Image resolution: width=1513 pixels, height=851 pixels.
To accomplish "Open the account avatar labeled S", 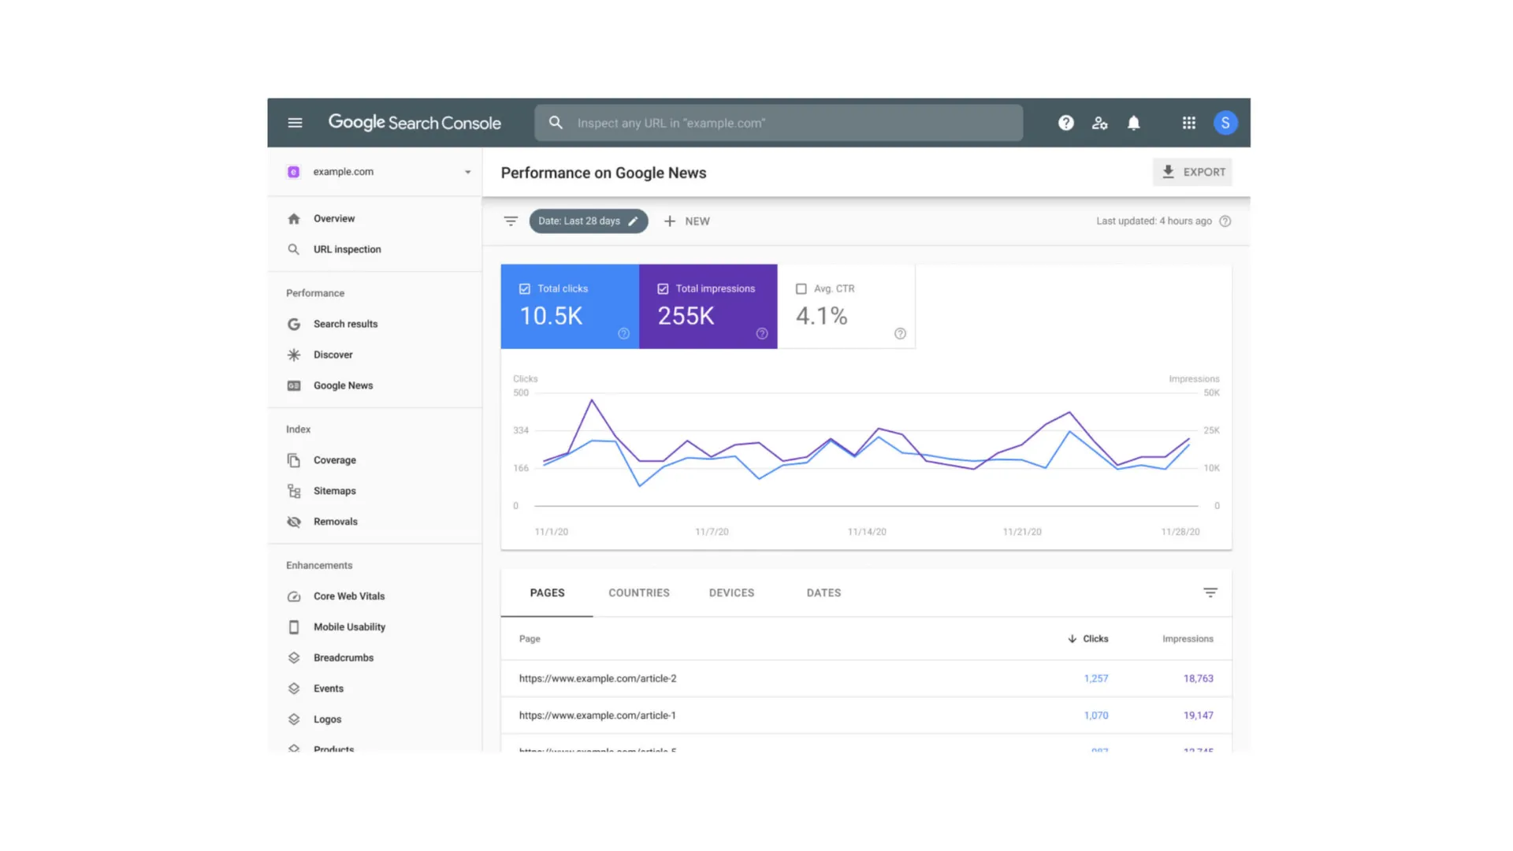I will click(1225, 123).
